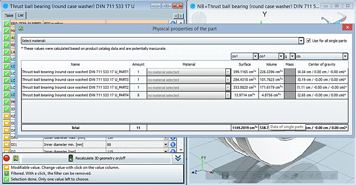The width and height of the screenshot is (356, 185).
Task: Click the scroll right arrow near tabs
Action: 181,16
